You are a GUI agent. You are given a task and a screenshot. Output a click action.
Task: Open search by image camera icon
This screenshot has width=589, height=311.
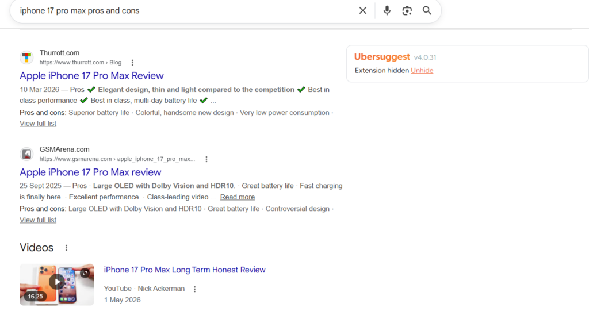407,10
